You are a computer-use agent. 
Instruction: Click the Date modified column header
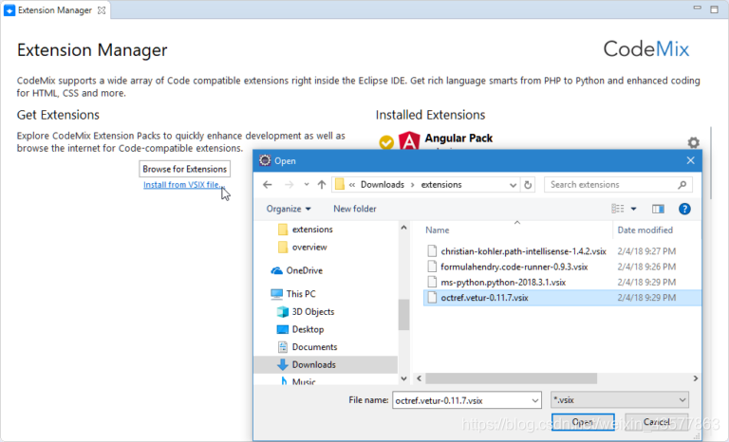click(645, 230)
